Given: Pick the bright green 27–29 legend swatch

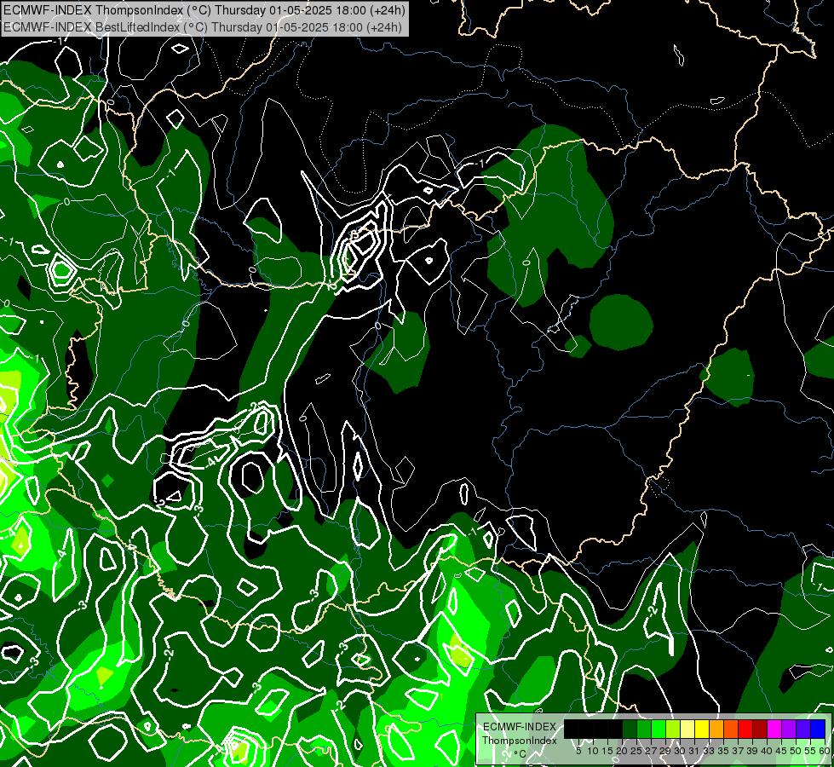Looking at the screenshot, I should [659, 729].
